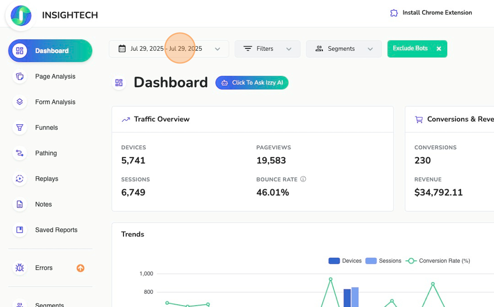Screen dimensions: 494x307
Task: Expand the date range dropdown chevron
Action: pos(217,49)
